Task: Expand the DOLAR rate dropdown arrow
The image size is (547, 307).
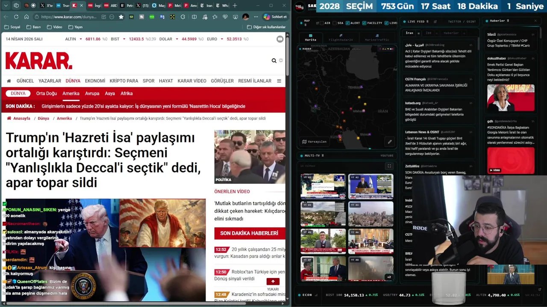Action: (x=176, y=39)
